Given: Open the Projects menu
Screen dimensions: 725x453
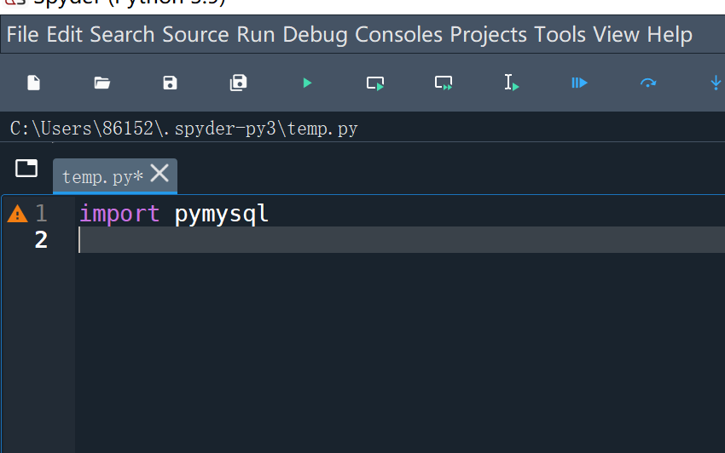Looking at the screenshot, I should (x=488, y=35).
